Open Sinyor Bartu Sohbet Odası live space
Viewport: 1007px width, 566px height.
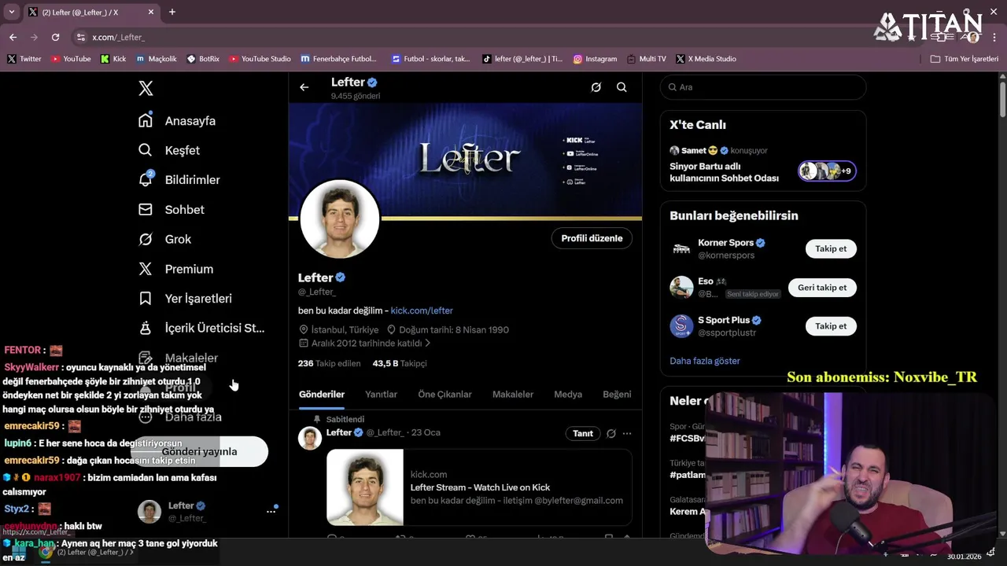tap(724, 172)
